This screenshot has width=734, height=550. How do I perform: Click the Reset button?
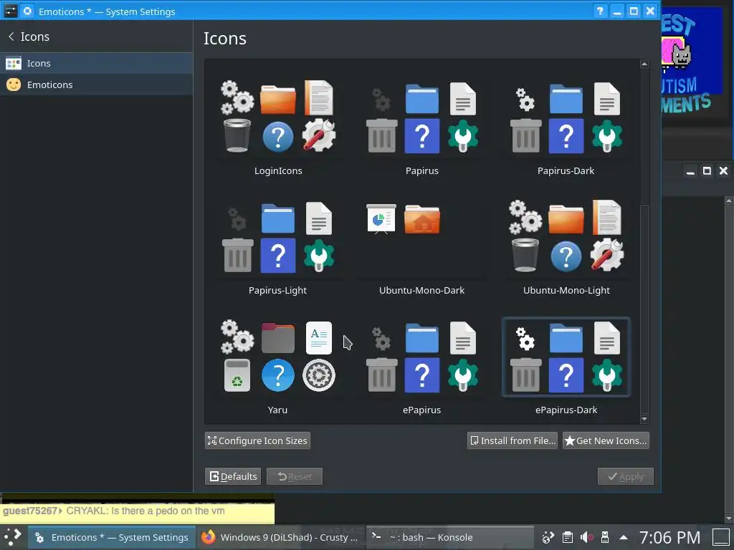pos(295,476)
